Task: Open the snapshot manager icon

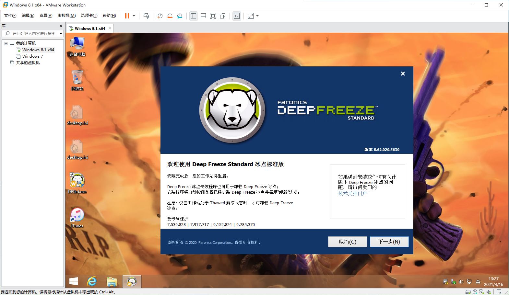Action: tap(180, 16)
